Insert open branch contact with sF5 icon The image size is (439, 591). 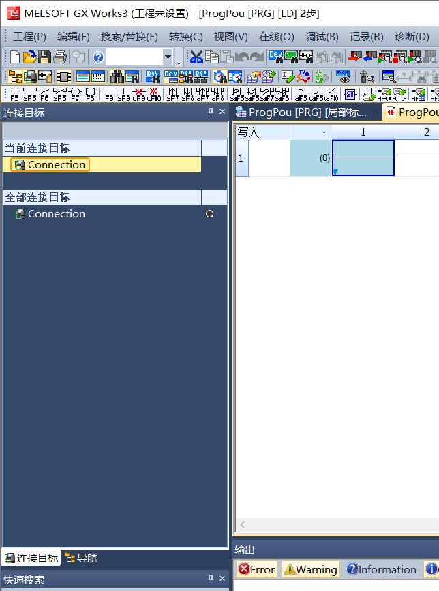[x=29, y=94]
